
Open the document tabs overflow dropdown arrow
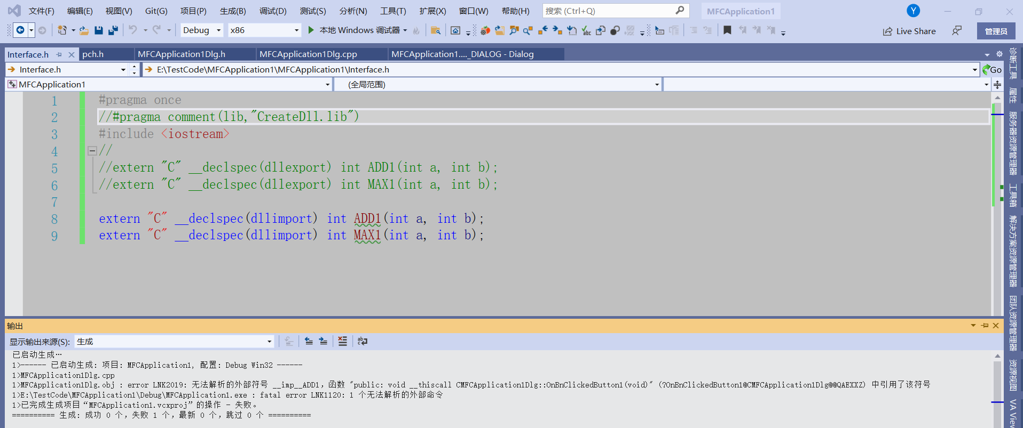[x=987, y=54]
